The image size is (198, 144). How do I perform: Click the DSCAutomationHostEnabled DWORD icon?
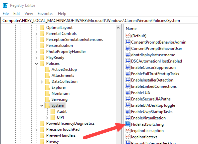pos(127,61)
